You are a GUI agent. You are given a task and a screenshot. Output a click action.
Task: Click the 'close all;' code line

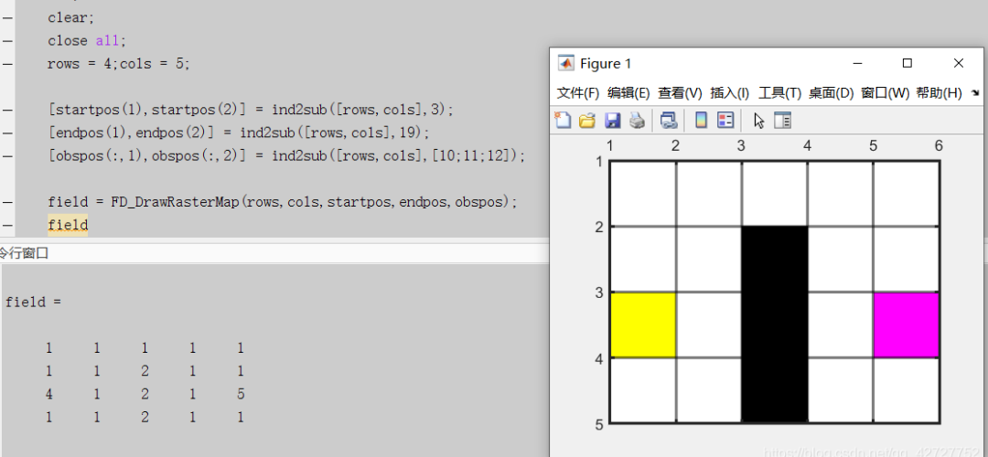(87, 40)
